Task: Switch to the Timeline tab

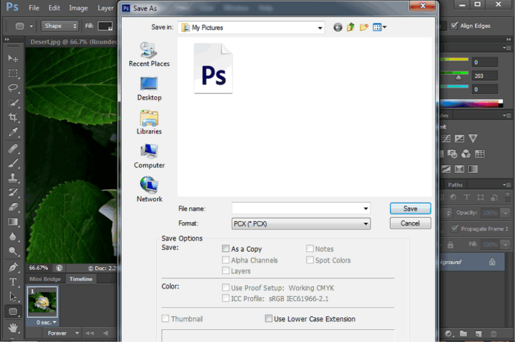Action: tap(81, 279)
